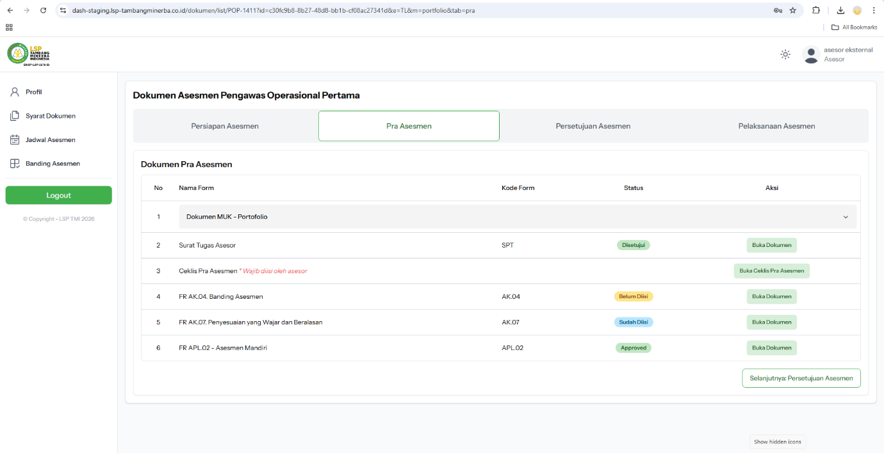The image size is (884, 453).
Task: Reload the page with the refresh icon
Action: (x=43, y=10)
